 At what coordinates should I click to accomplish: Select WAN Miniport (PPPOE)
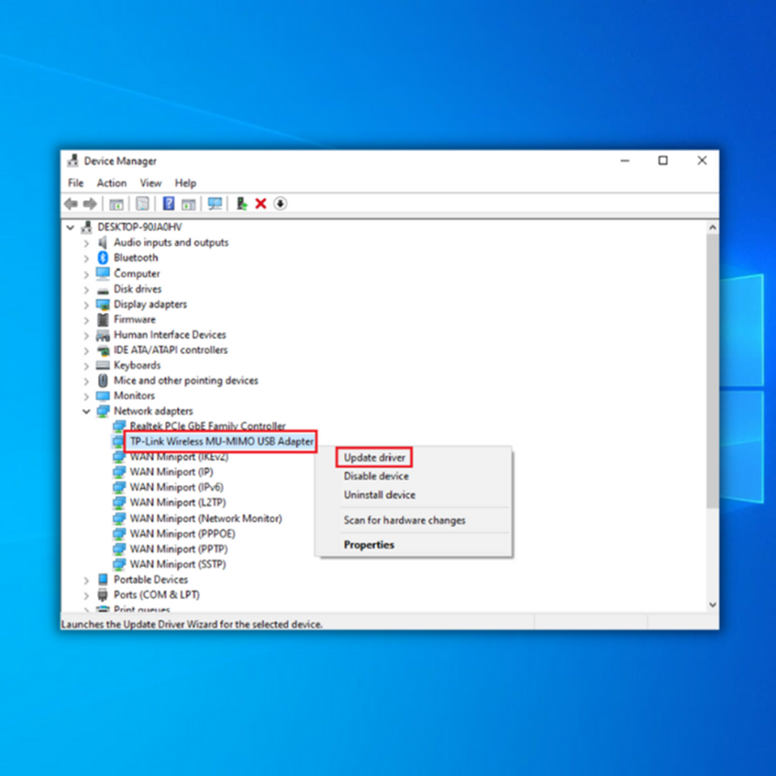[x=182, y=534]
